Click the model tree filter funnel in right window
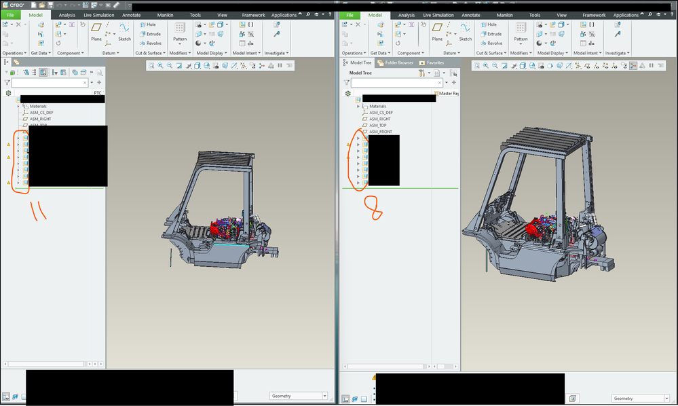The width and height of the screenshot is (678, 406). click(346, 82)
